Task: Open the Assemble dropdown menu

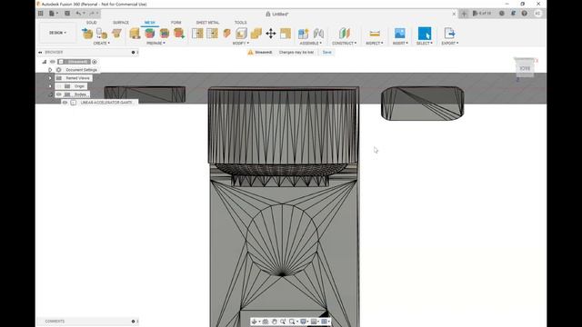Action: pyautogui.click(x=311, y=43)
